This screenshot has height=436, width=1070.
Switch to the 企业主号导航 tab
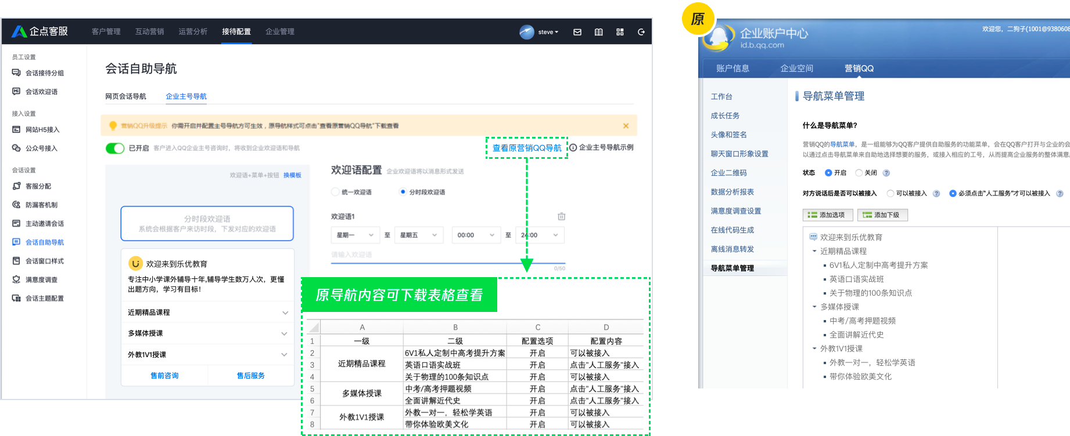pyautogui.click(x=186, y=96)
